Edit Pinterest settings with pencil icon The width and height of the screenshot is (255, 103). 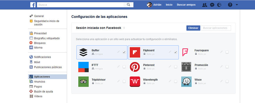[170, 66]
